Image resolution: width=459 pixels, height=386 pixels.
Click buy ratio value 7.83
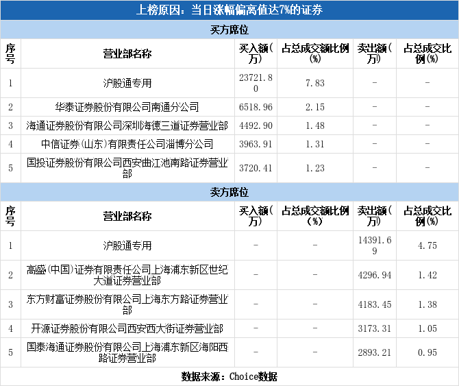(x=315, y=83)
